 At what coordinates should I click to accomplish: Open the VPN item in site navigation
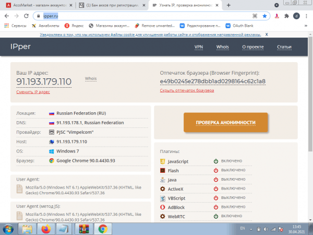tap(199, 47)
